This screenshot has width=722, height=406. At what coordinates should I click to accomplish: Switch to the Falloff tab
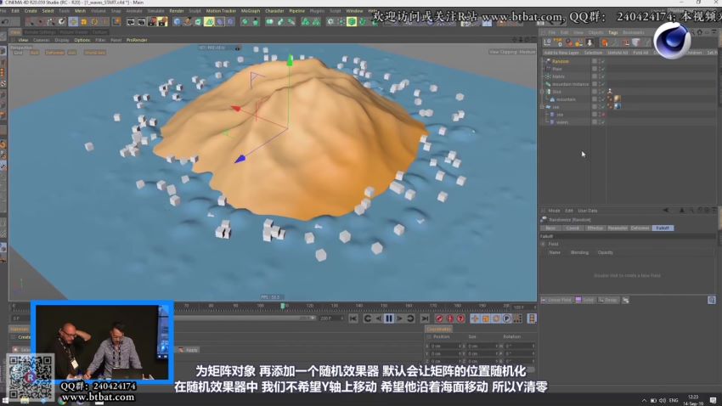663,228
